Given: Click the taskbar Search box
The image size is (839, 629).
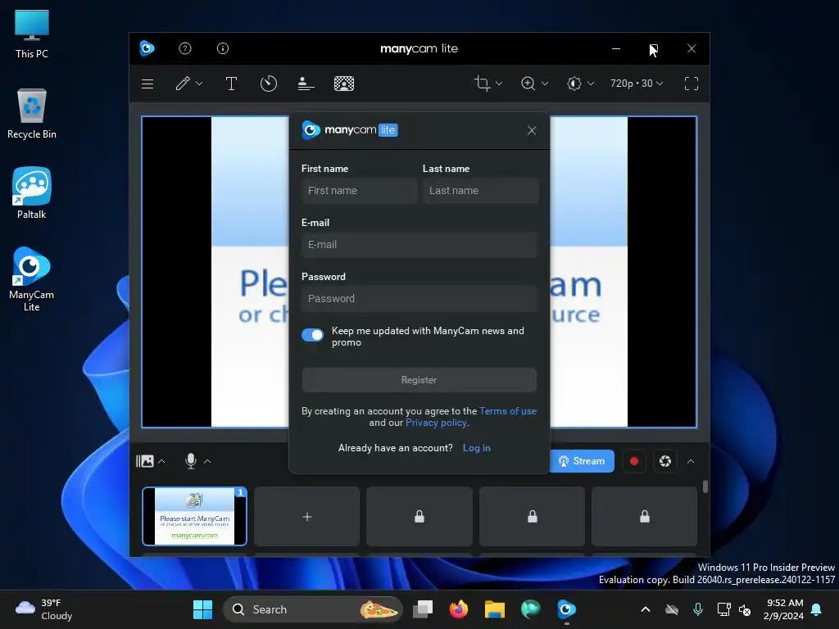Looking at the screenshot, I should pos(312,609).
